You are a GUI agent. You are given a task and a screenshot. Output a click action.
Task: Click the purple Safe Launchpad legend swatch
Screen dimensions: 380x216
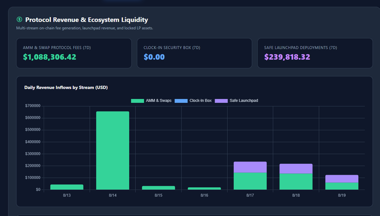coord(221,101)
